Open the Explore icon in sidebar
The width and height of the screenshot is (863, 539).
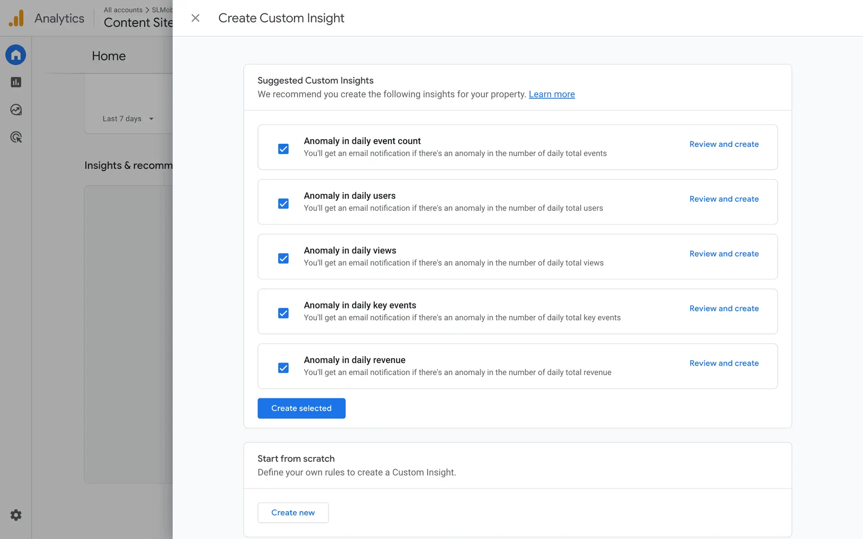click(x=16, y=110)
